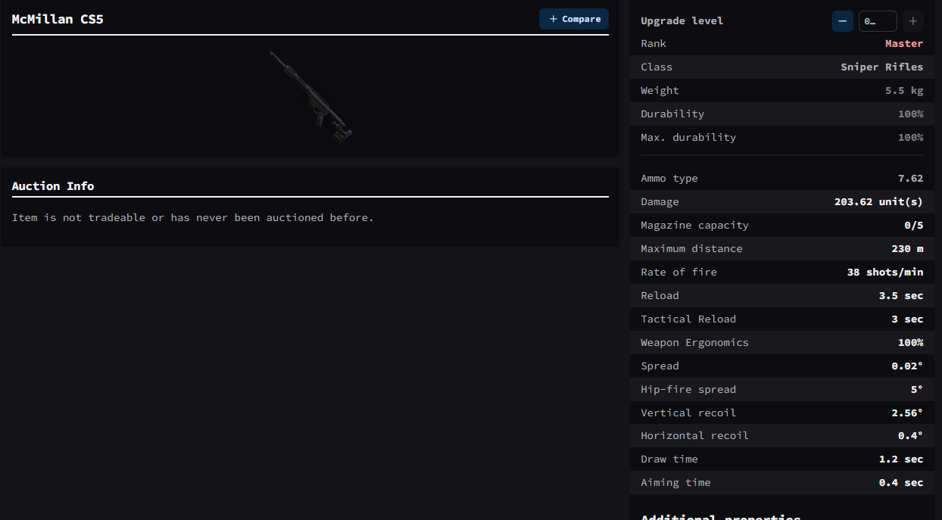Click the Aiming time label

point(676,483)
